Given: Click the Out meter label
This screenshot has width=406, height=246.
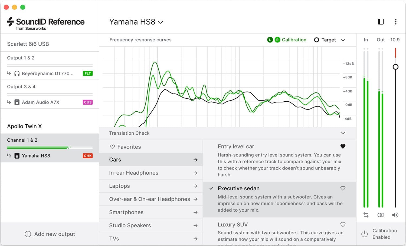Looking at the screenshot, I should (x=381, y=40).
